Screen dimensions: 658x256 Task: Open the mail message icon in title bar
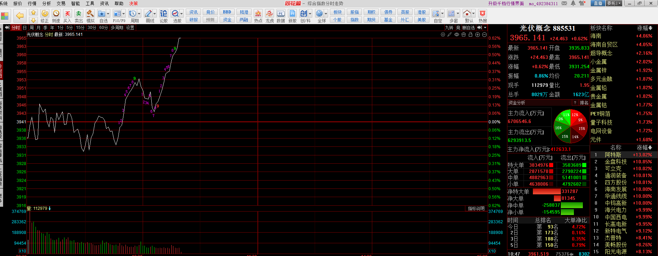point(564,3)
